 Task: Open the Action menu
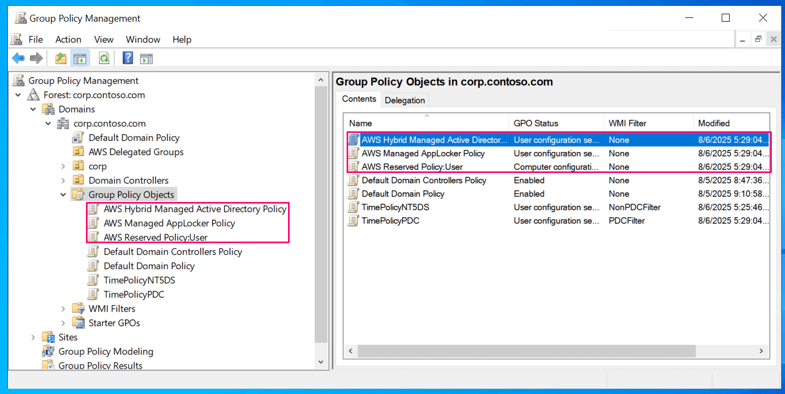click(69, 40)
